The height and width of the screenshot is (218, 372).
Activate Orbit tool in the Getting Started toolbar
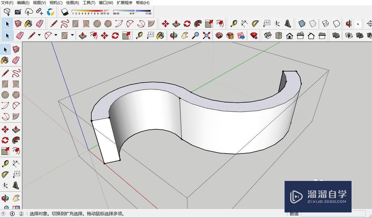(x=174, y=36)
